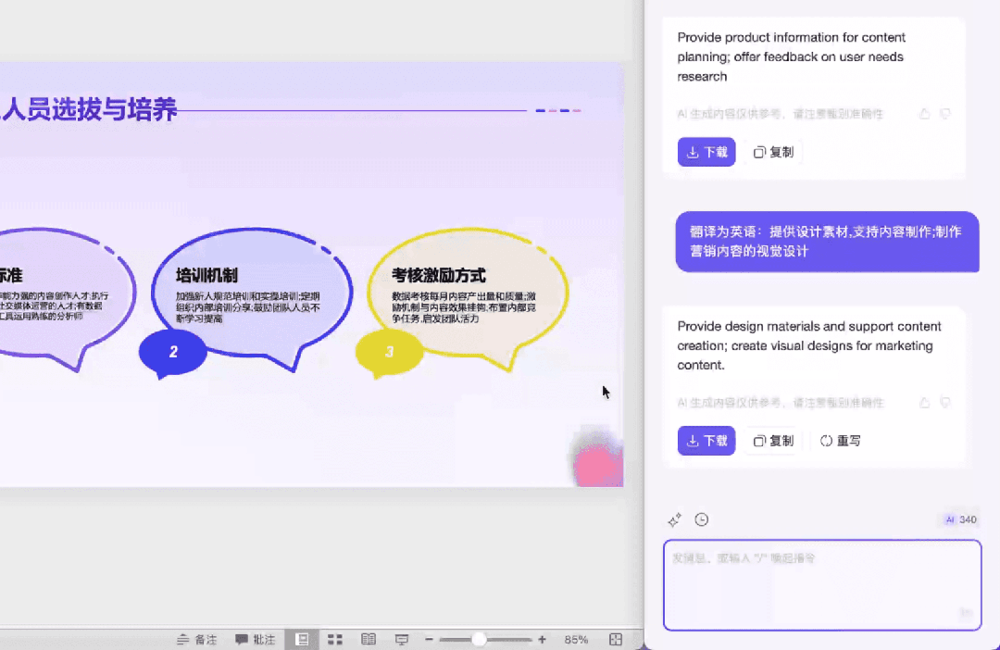Click the fullscreen grid icon at bottom right
Screen dimensions: 1000x650
click(x=614, y=639)
